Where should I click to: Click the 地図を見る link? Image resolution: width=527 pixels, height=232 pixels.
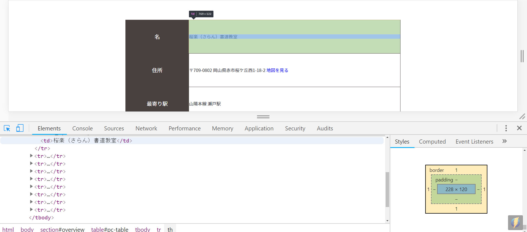[277, 70]
